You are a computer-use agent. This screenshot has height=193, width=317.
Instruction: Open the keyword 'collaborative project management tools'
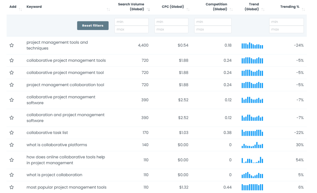point(66,61)
